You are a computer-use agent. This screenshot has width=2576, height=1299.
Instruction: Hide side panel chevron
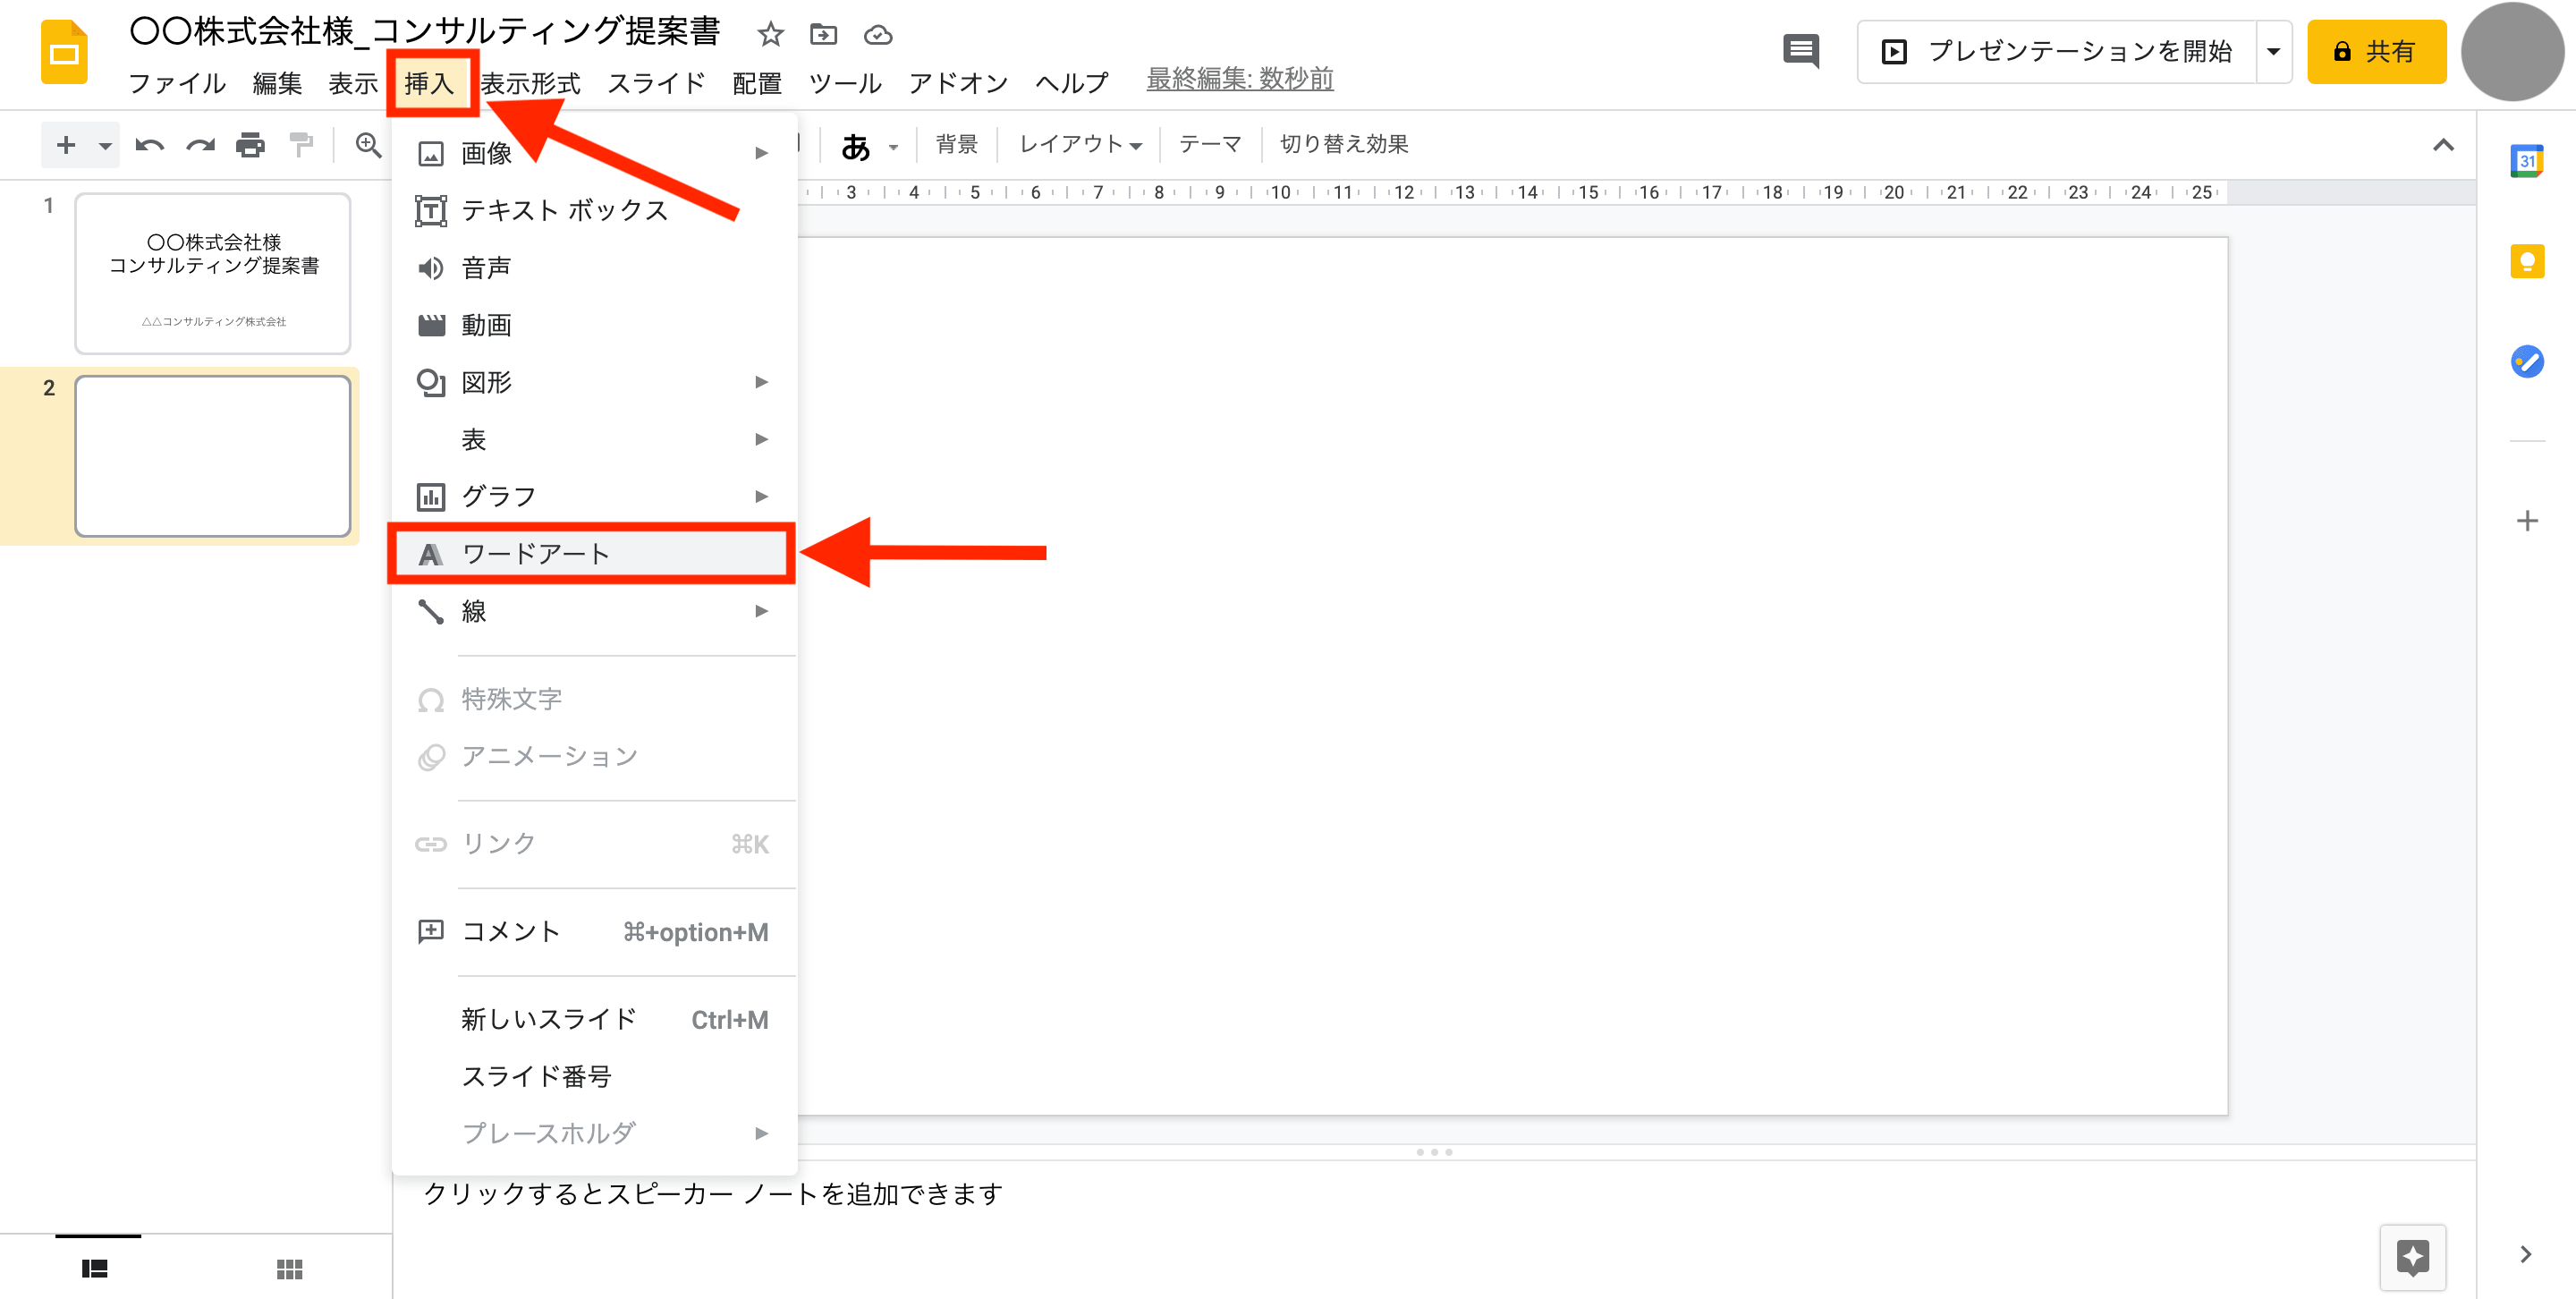[x=2525, y=1254]
